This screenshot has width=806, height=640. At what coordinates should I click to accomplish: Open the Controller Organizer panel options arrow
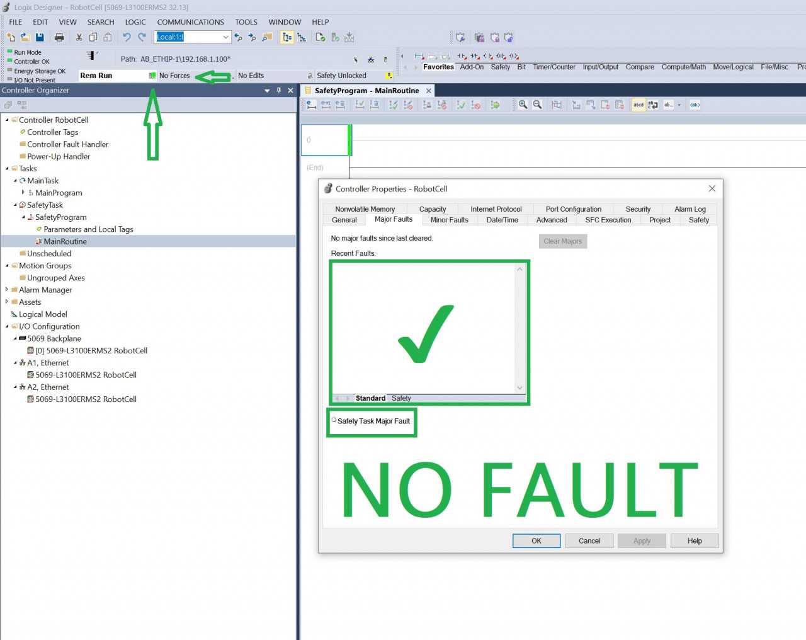click(267, 91)
